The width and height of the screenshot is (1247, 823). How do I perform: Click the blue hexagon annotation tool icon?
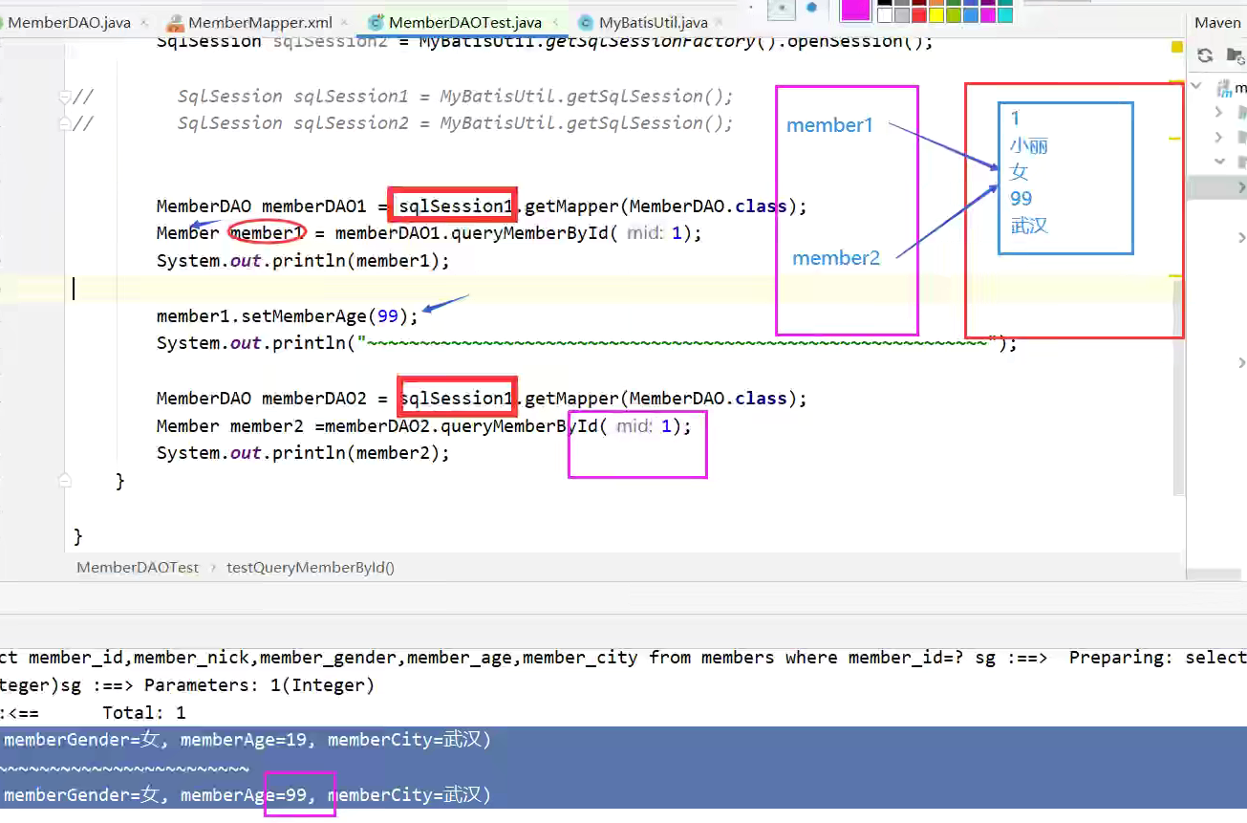[x=812, y=8]
